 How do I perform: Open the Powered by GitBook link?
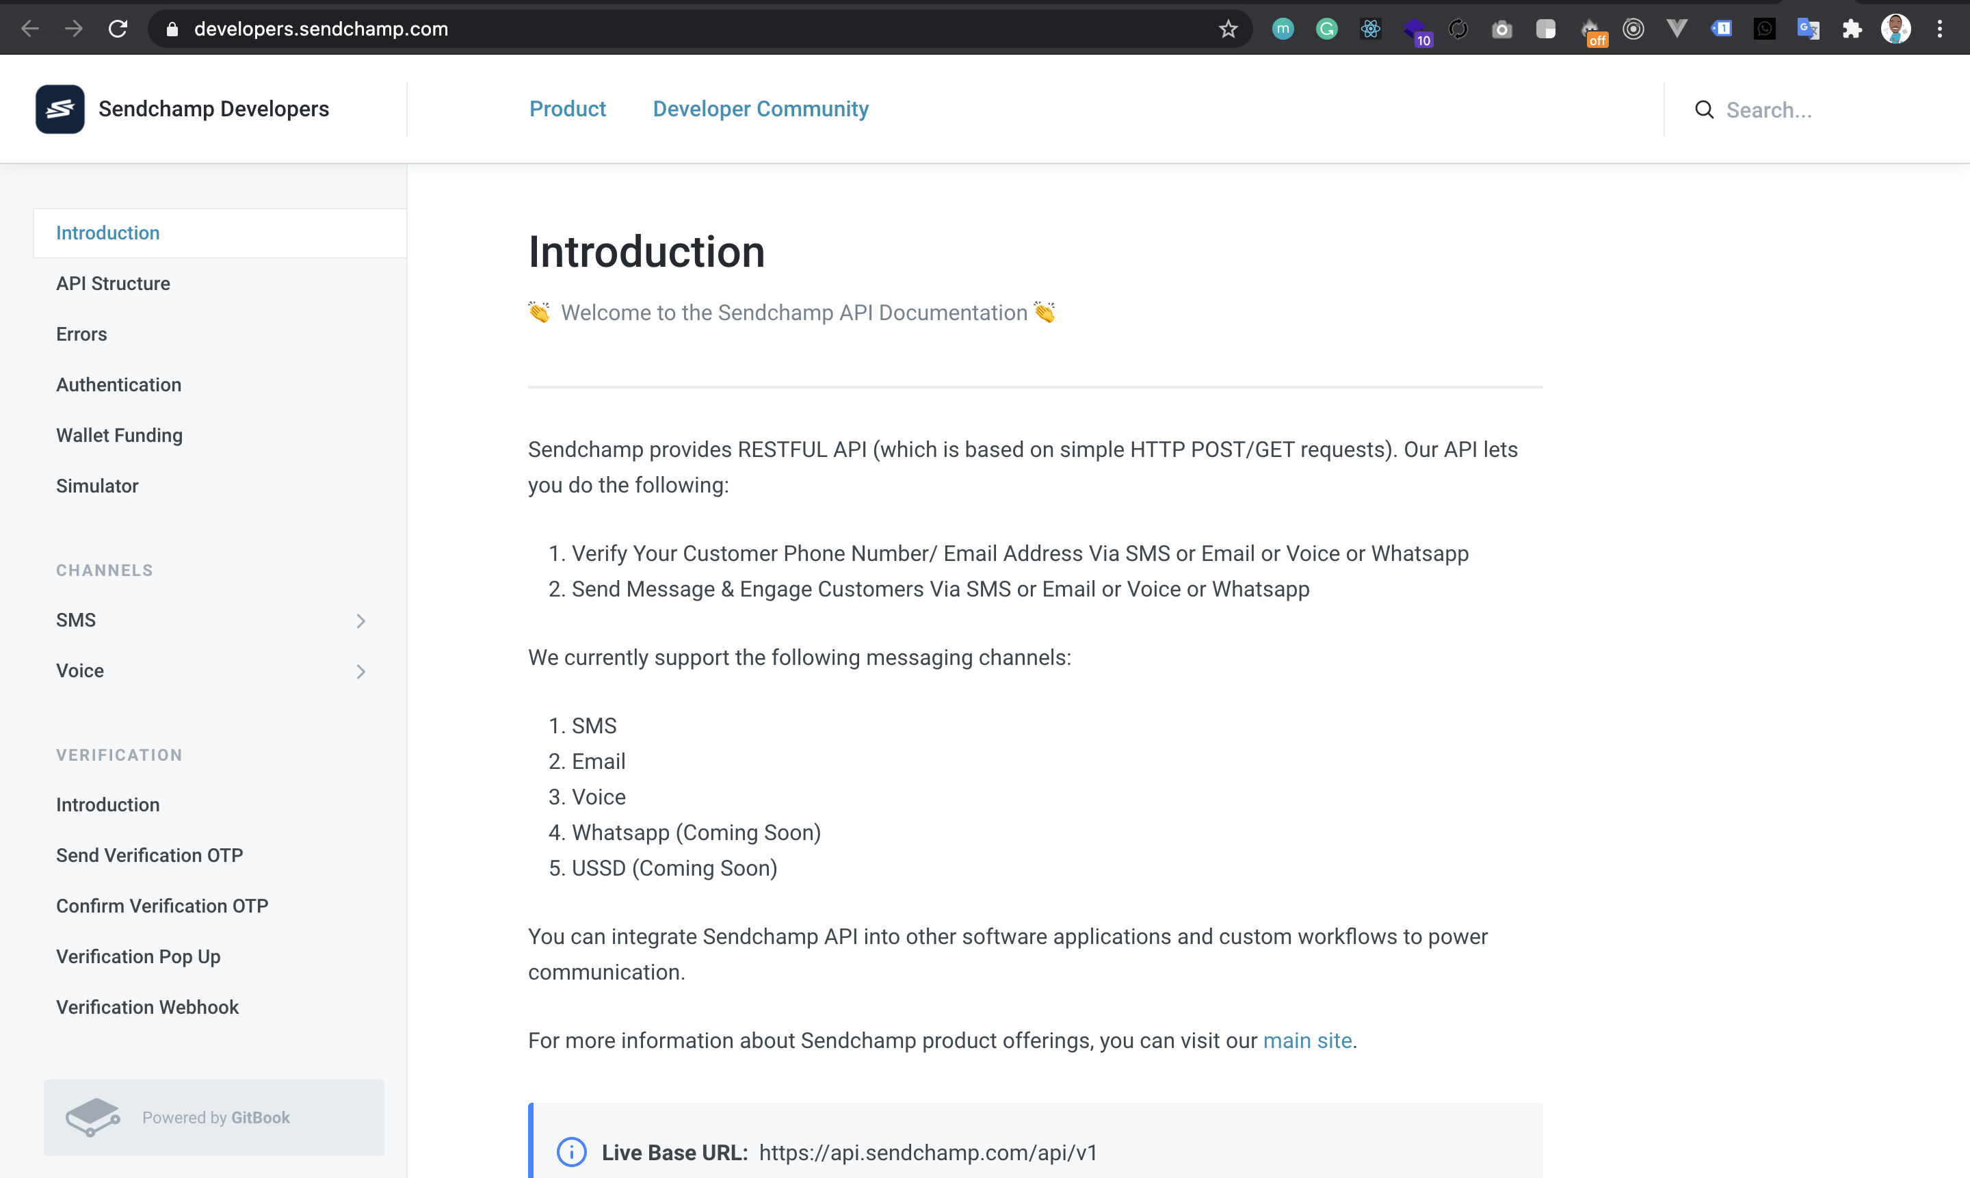(213, 1117)
